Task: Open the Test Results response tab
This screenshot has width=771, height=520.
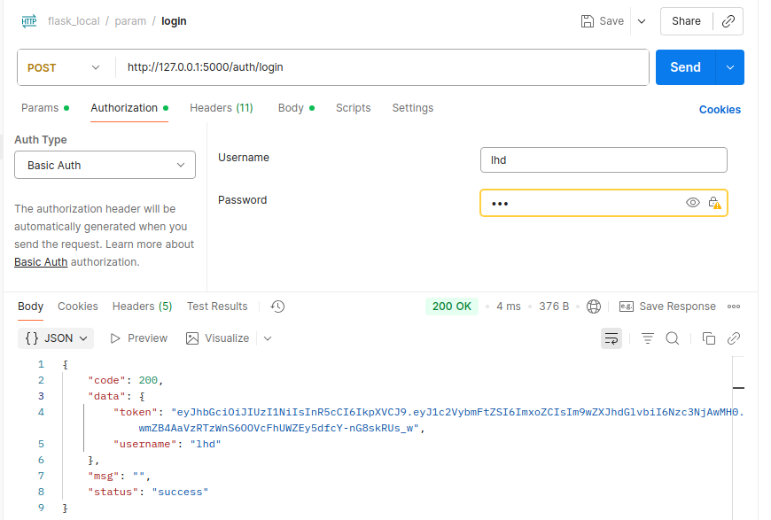Action: click(217, 307)
